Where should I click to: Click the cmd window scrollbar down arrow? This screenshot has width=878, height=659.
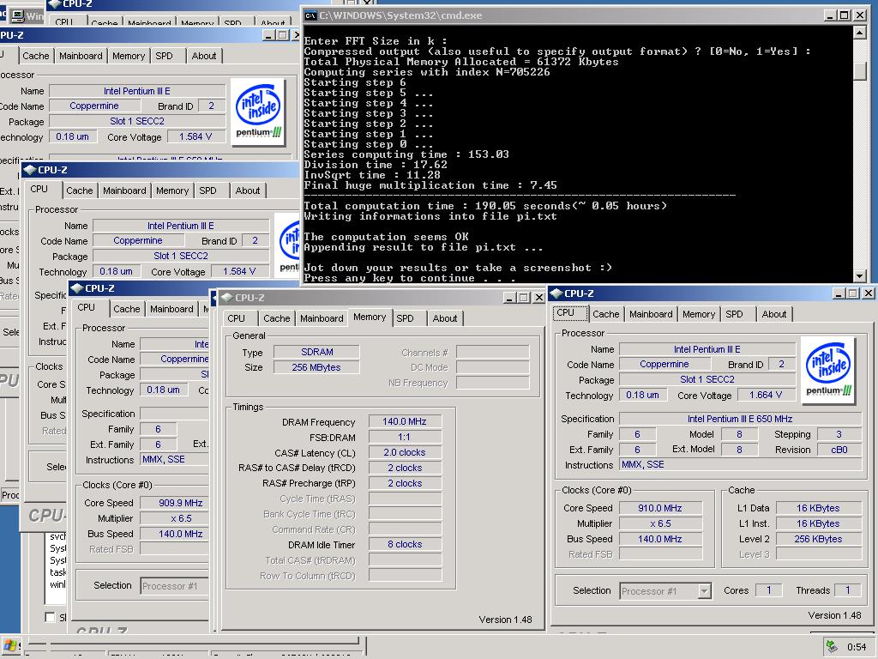(x=859, y=275)
